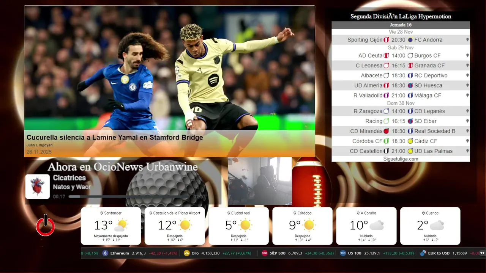The width and height of the screenshot is (486, 273).
Task: Open the Ethereum coin icon in ticker
Action: [x=105, y=253]
